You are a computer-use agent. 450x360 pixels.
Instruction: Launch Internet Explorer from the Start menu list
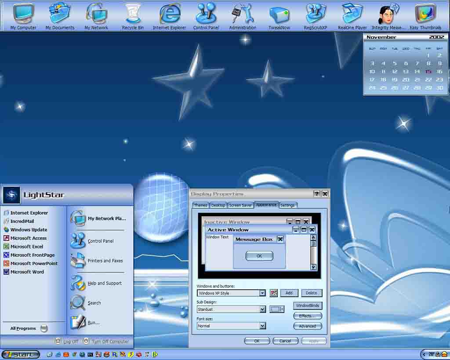(26, 213)
